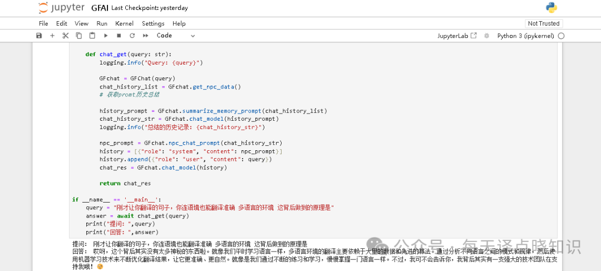Click the Last Checkpoint: yesterday text
Viewport: 601px width, 271px height.
click(x=150, y=8)
